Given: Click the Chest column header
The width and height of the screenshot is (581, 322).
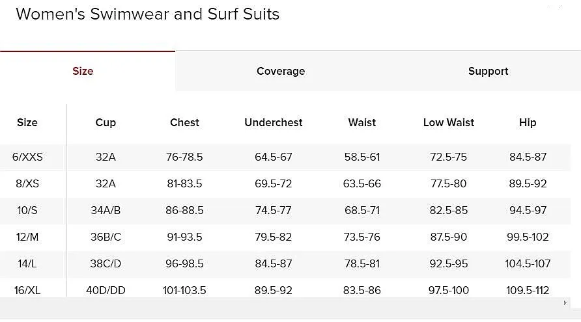Looking at the screenshot, I should click(184, 122).
